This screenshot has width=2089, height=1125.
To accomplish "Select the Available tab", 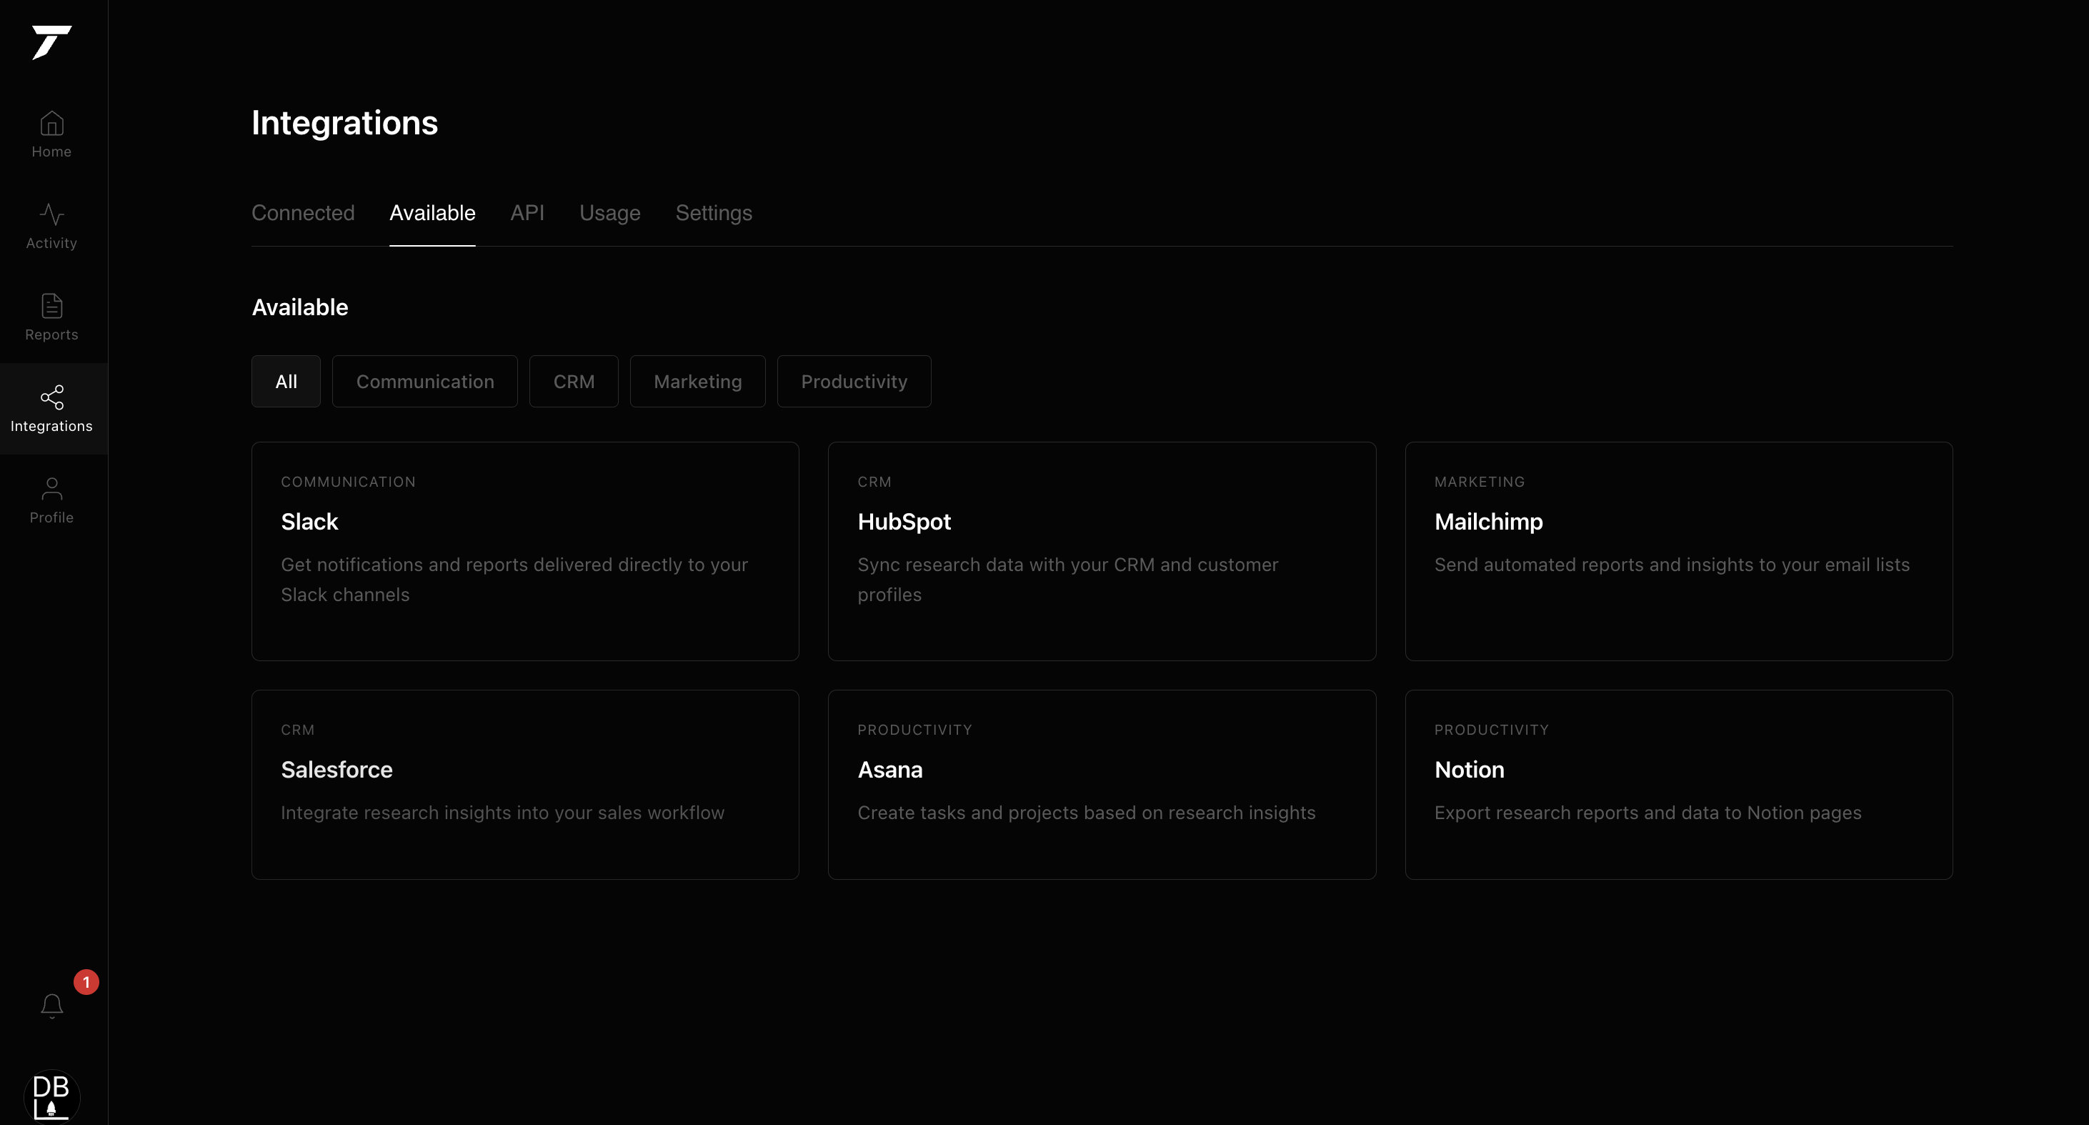I will (x=432, y=212).
